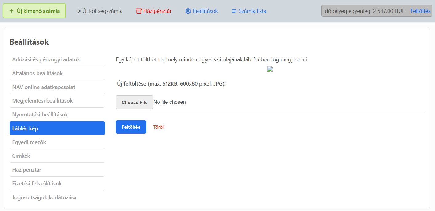Go to NAV online adatkapcsolat section
This screenshot has height=211, width=435.
[x=44, y=87]
